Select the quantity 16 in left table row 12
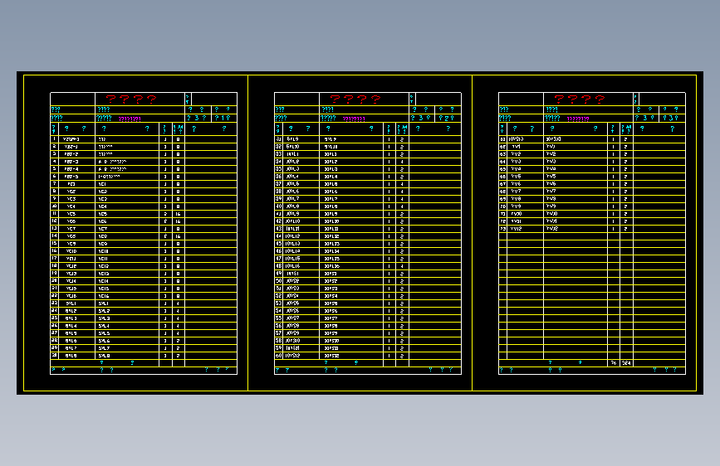 click(179, 221)
